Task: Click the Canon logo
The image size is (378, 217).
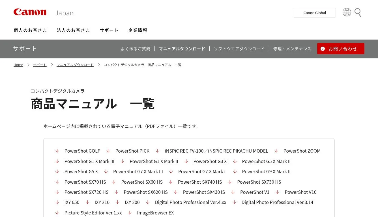Action: point(30,12)
